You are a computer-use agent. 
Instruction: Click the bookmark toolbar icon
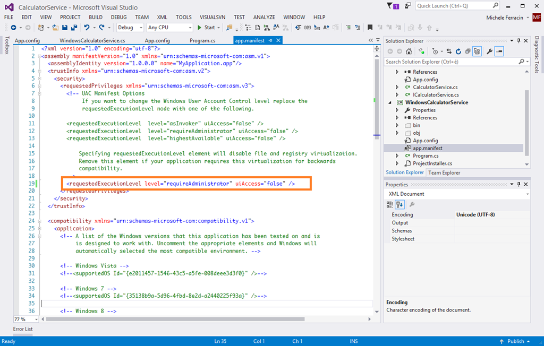coord(370,28)
